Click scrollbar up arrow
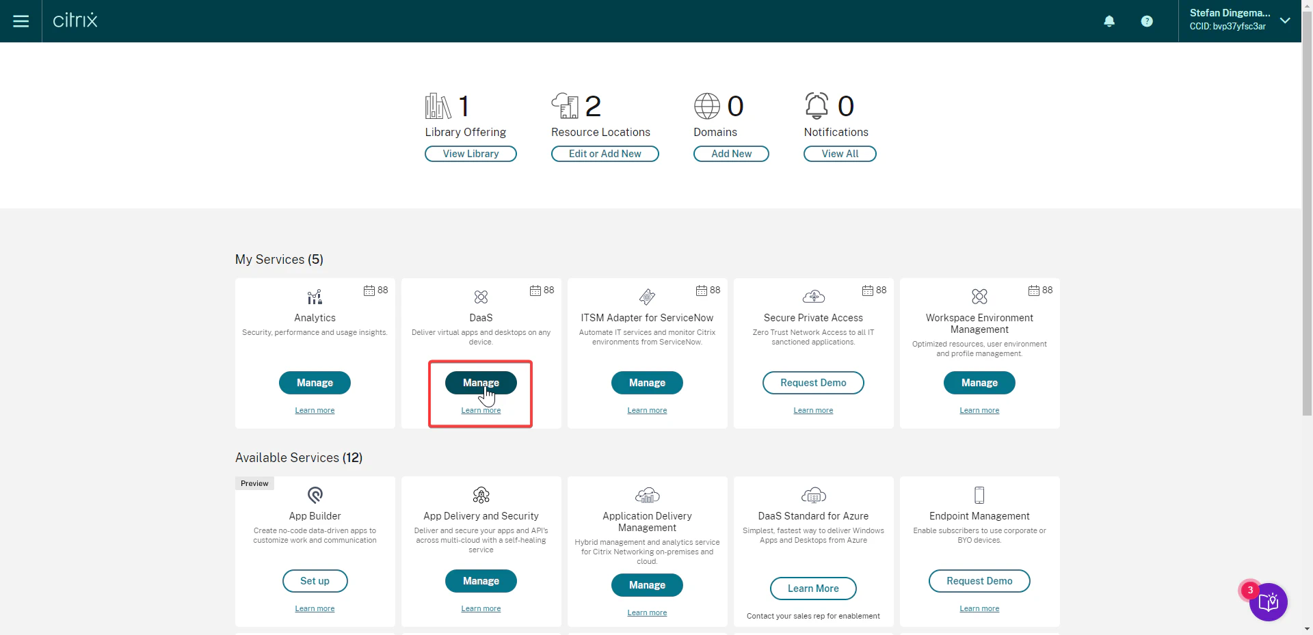This screenshot has height=635, width=1313. tap(1307, 5)
